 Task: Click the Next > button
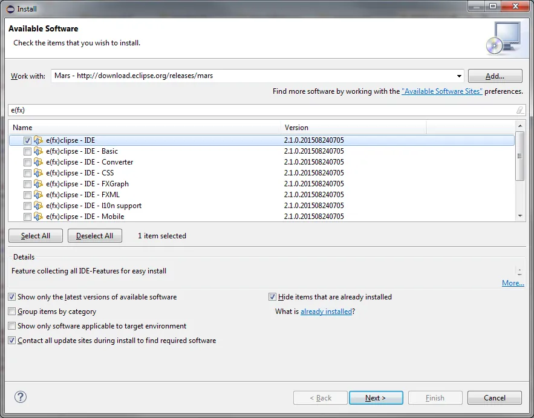376,398
